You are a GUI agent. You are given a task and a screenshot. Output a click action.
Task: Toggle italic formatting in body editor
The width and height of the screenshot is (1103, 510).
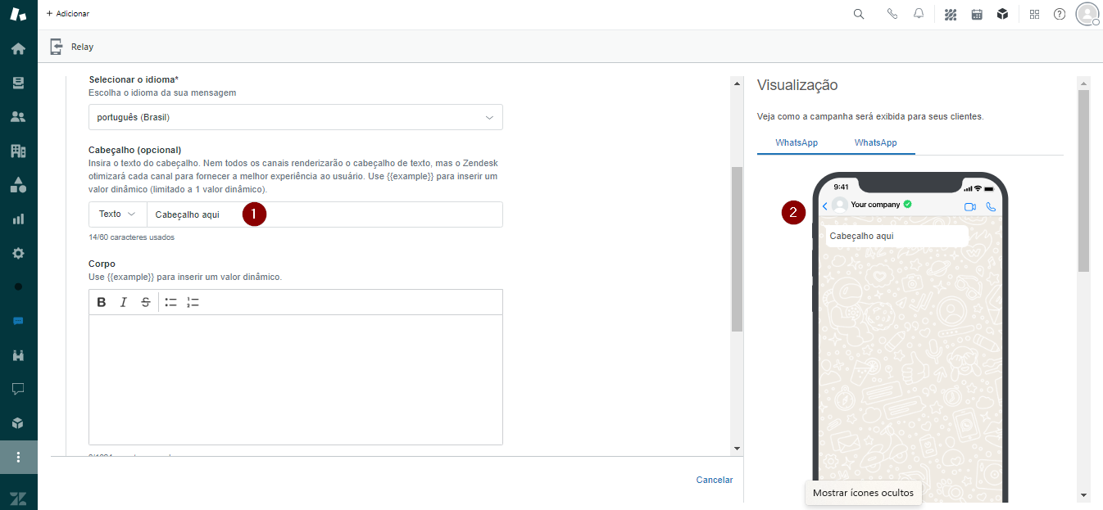pyautogui.click(x=124, y=302)
